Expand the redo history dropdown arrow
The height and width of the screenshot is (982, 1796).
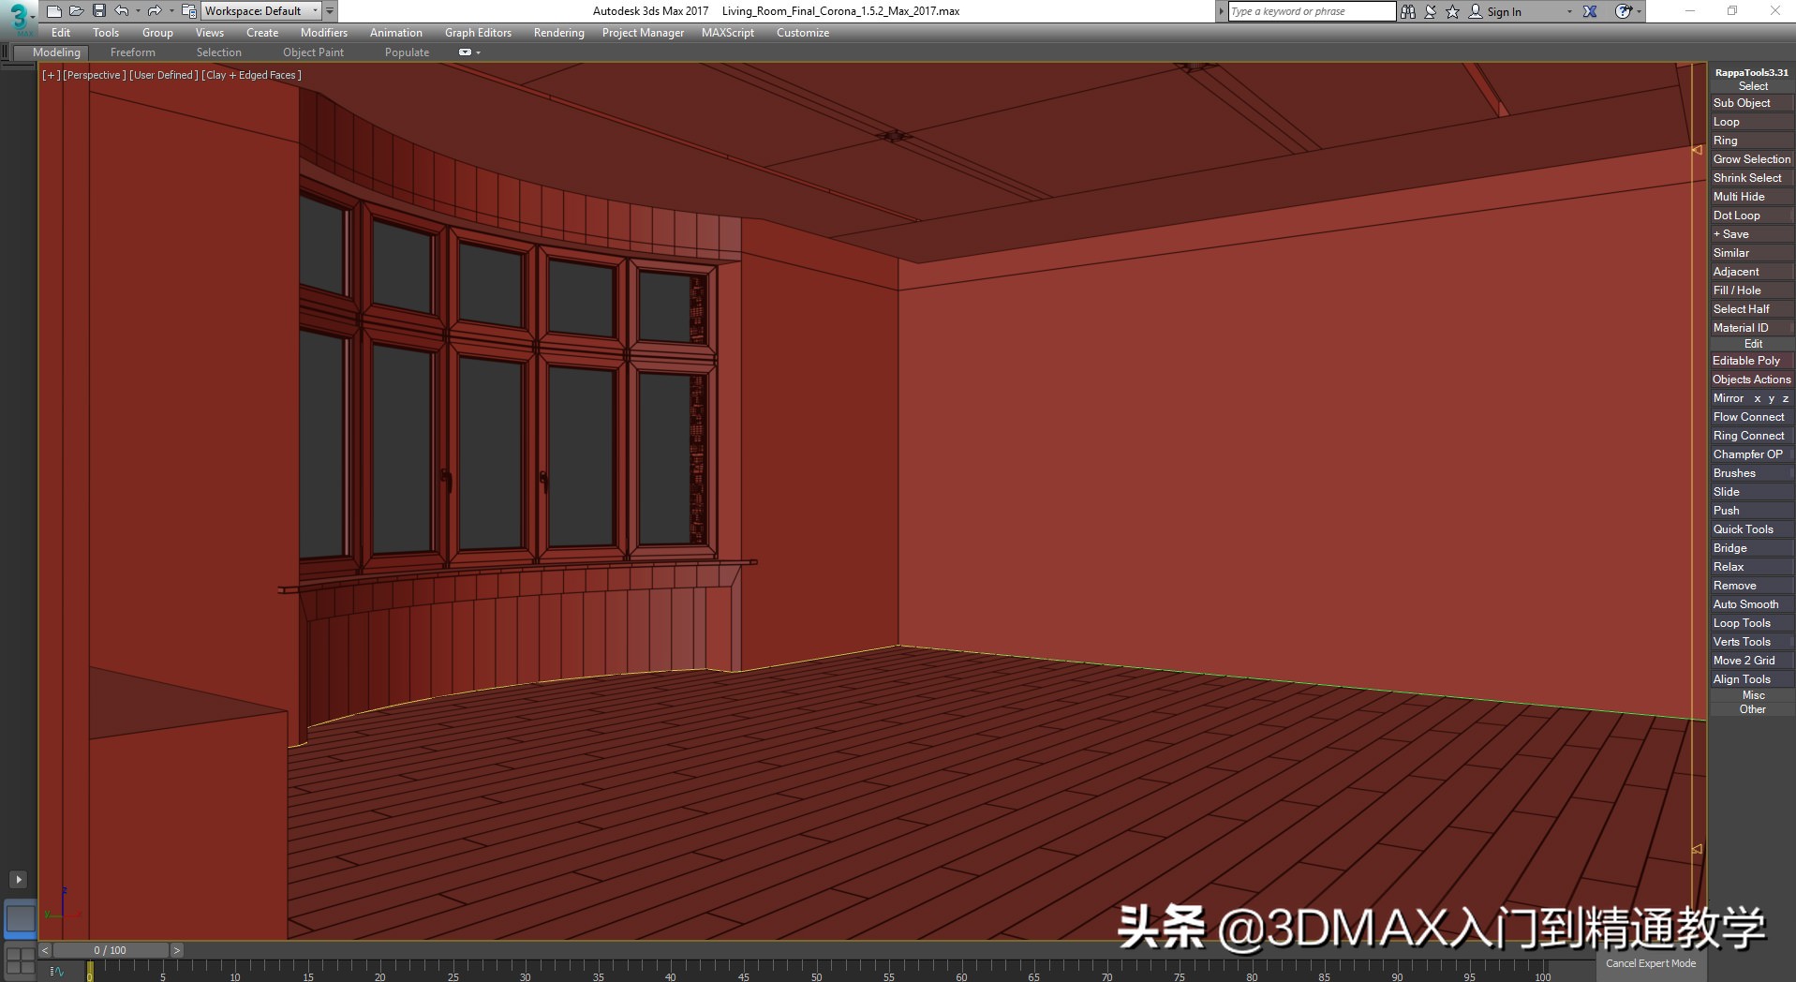pyautogui.click(x=171, y=11)
